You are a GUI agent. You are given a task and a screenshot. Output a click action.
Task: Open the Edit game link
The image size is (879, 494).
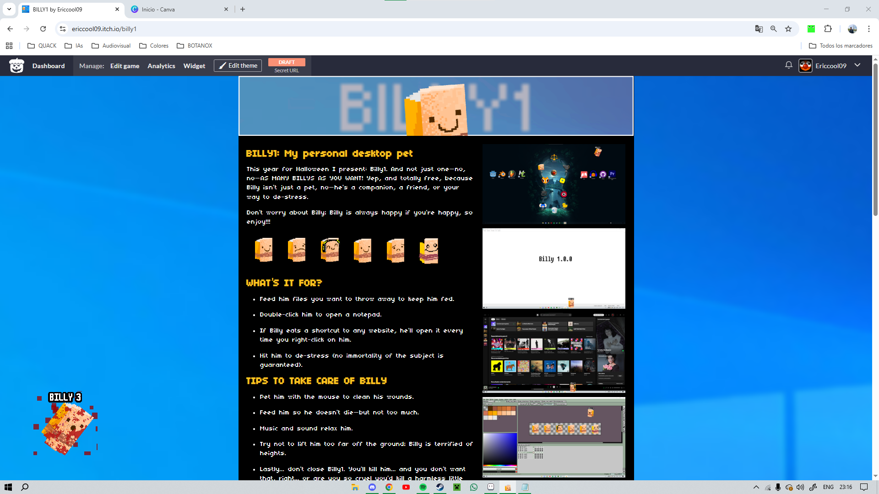(125, 66)
